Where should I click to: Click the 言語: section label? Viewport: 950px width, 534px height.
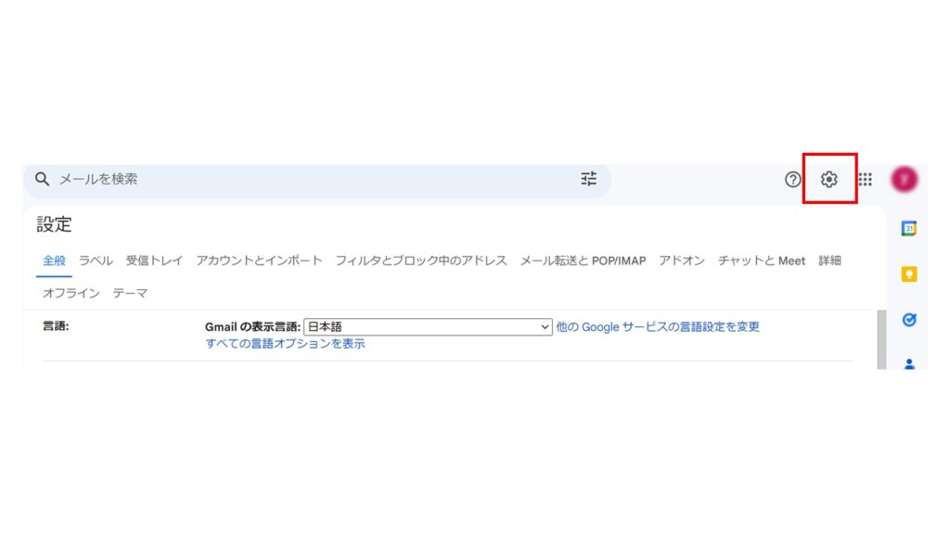[56, 326]
